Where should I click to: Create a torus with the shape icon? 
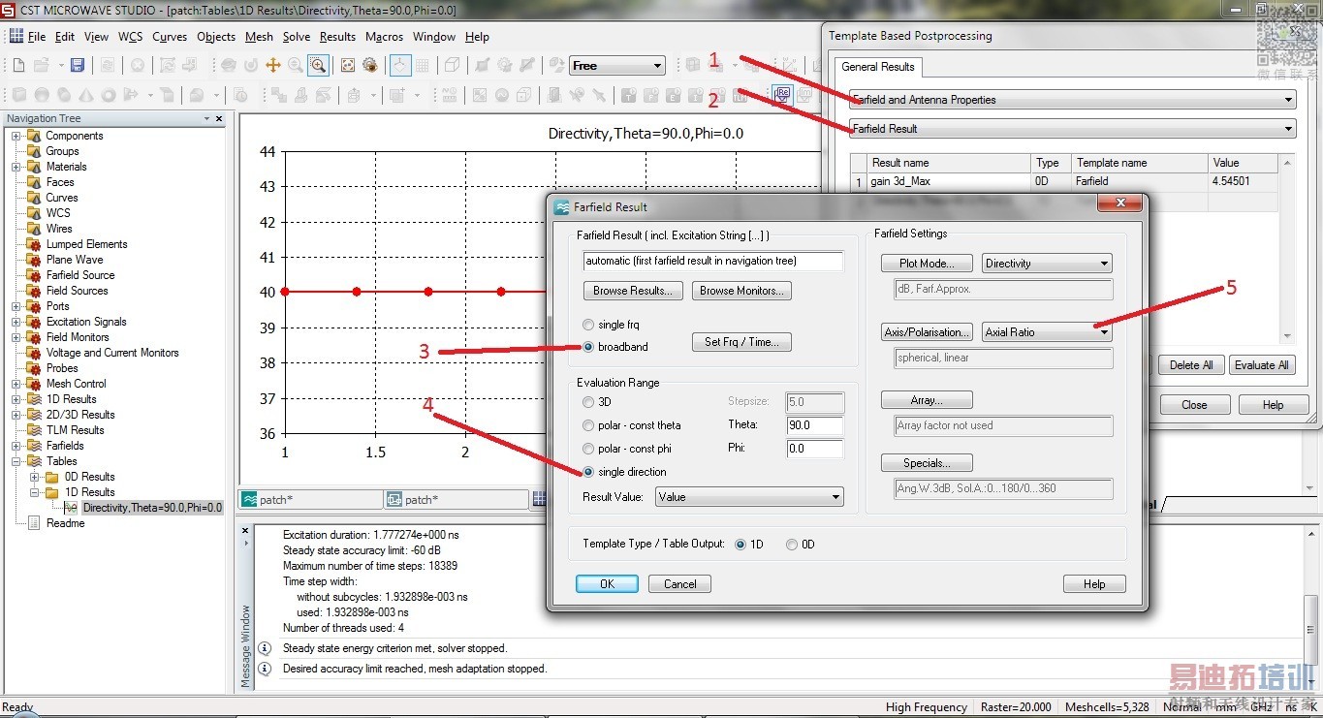(109, 95)
